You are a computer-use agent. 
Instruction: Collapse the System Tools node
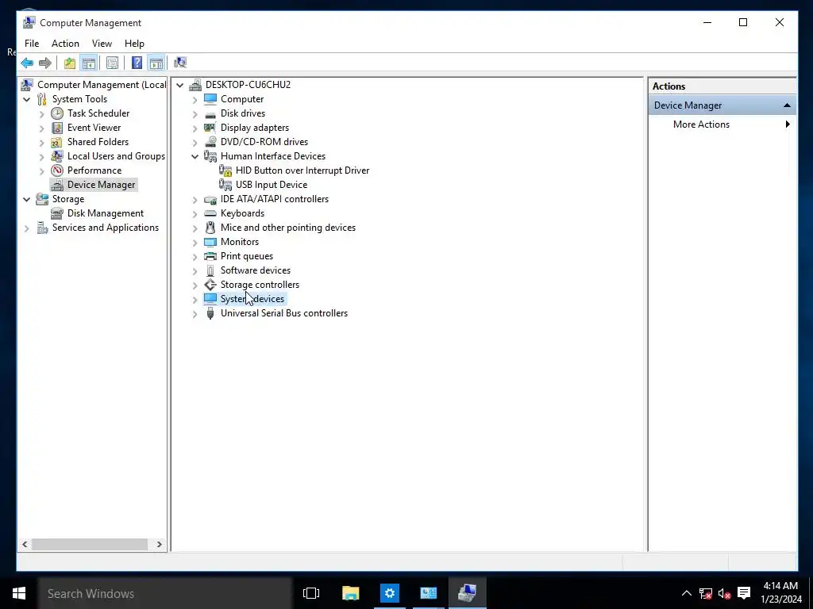pyautogui.click(x=26, y=99)
